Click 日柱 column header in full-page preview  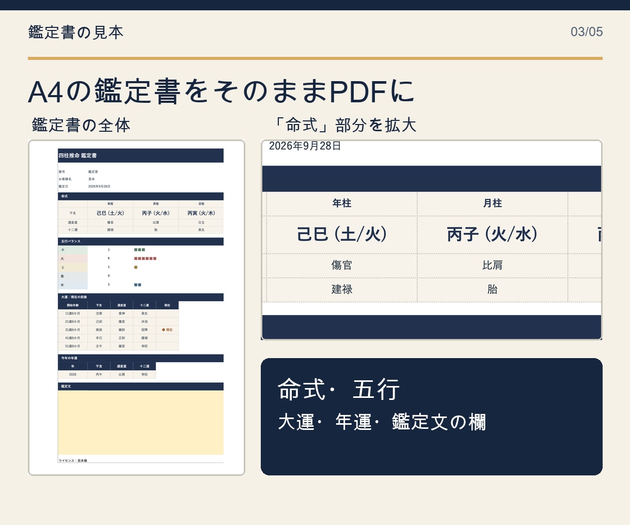201,204
